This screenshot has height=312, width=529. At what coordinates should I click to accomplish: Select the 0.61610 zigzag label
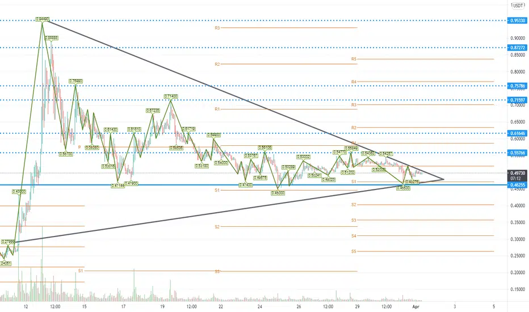click(135, 129)
